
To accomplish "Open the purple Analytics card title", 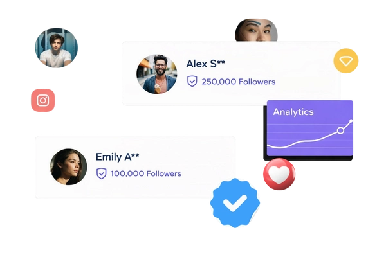I will (x=293, y=112).
